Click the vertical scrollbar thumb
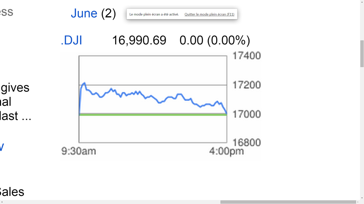Viewport: 364px width, 204px height. tap(362, 54)
